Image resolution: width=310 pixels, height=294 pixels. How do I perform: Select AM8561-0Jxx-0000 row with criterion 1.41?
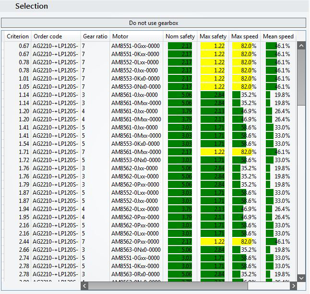(150, 128)
